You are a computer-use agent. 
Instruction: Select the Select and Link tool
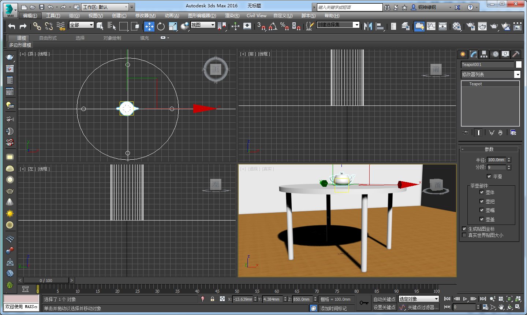(37, 26)
